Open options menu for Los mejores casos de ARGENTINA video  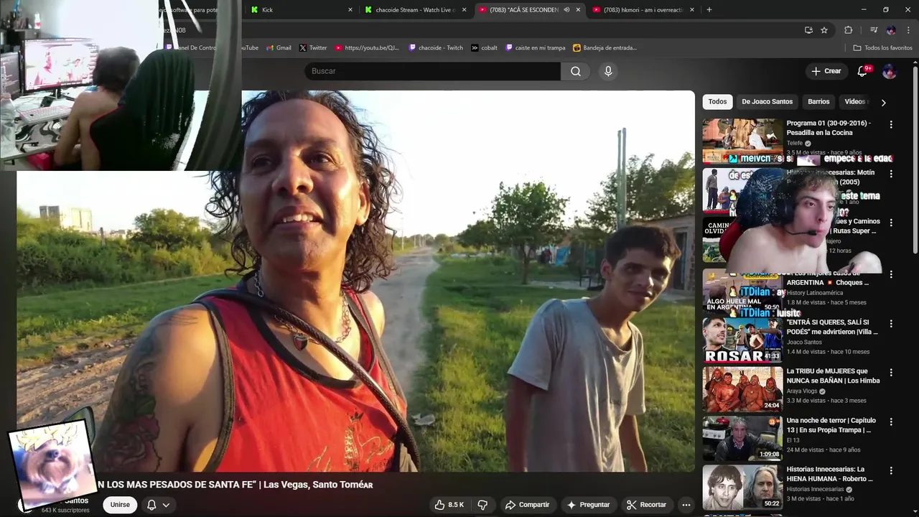(891, 274)
